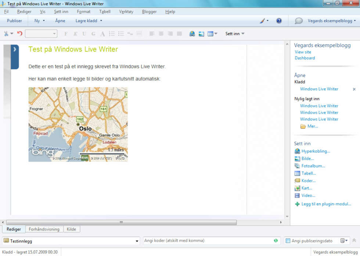Undo the last action with the red arrow
This screenshot has width=360, height=256.
click(20, 34)
